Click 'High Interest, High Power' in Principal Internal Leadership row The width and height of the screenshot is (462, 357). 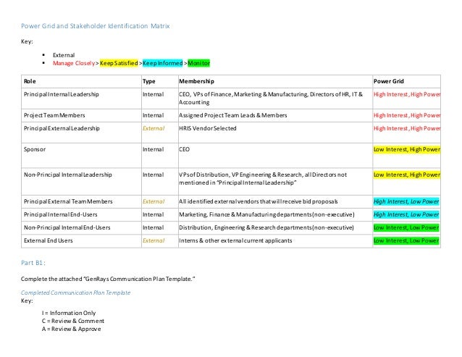pos(407,94)
